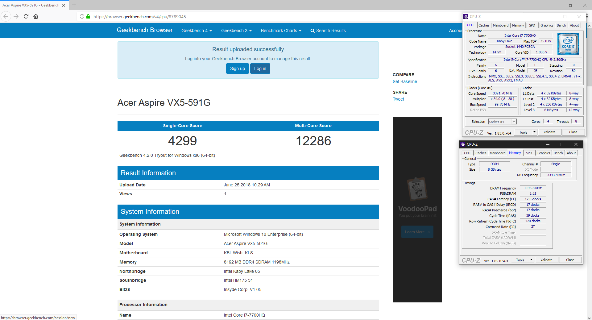Select Mainboard tab in lower CPU-Z window
This screenshot has width=592, height=320.
(497, 153)
